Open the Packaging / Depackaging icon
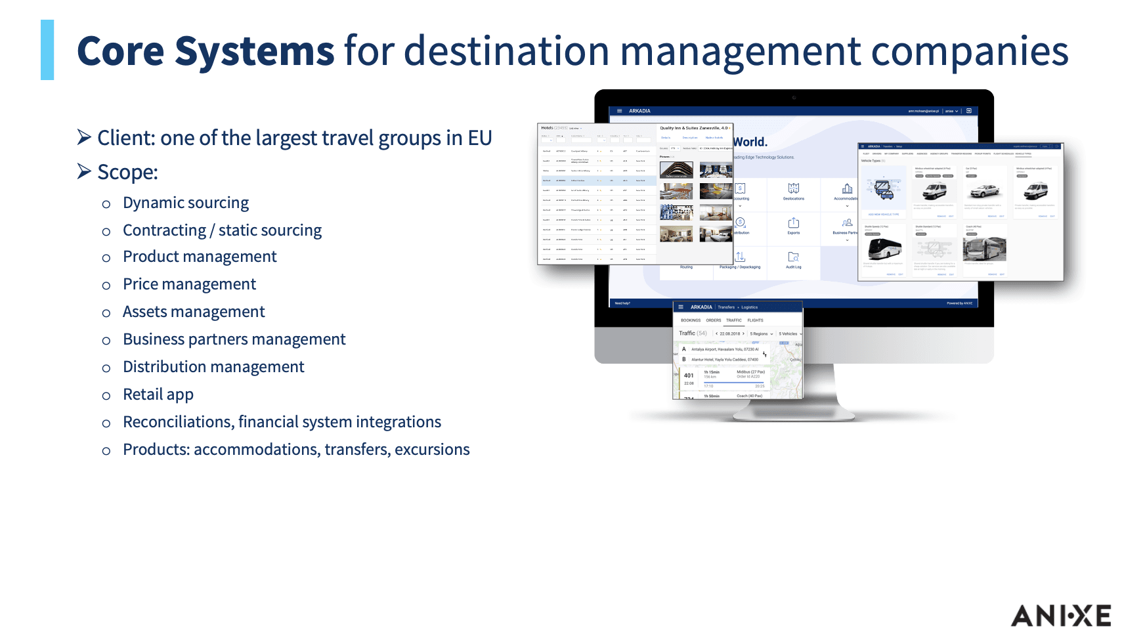The width and height of the screenshot is (1145, 638). [x=740, y=257]
